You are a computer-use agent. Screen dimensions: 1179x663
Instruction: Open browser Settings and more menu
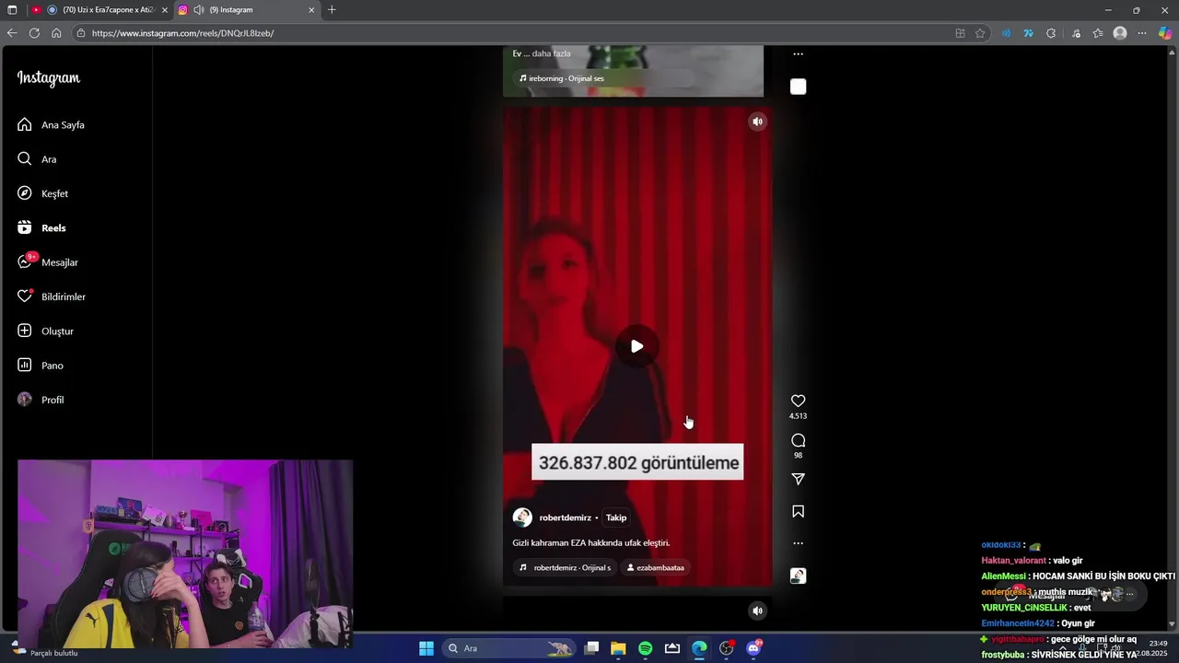[1142, 33]
